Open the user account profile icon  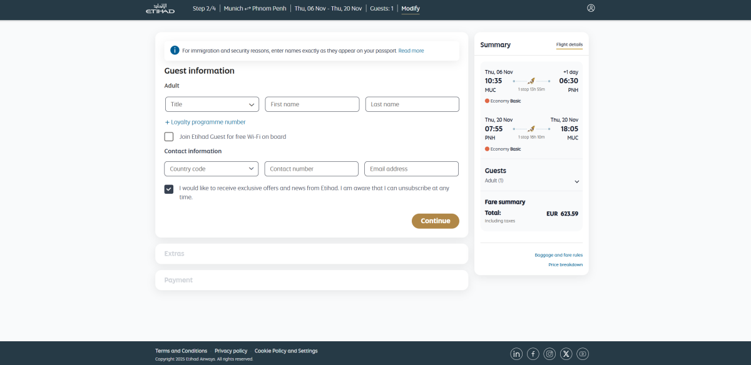(x=591, y=8)
